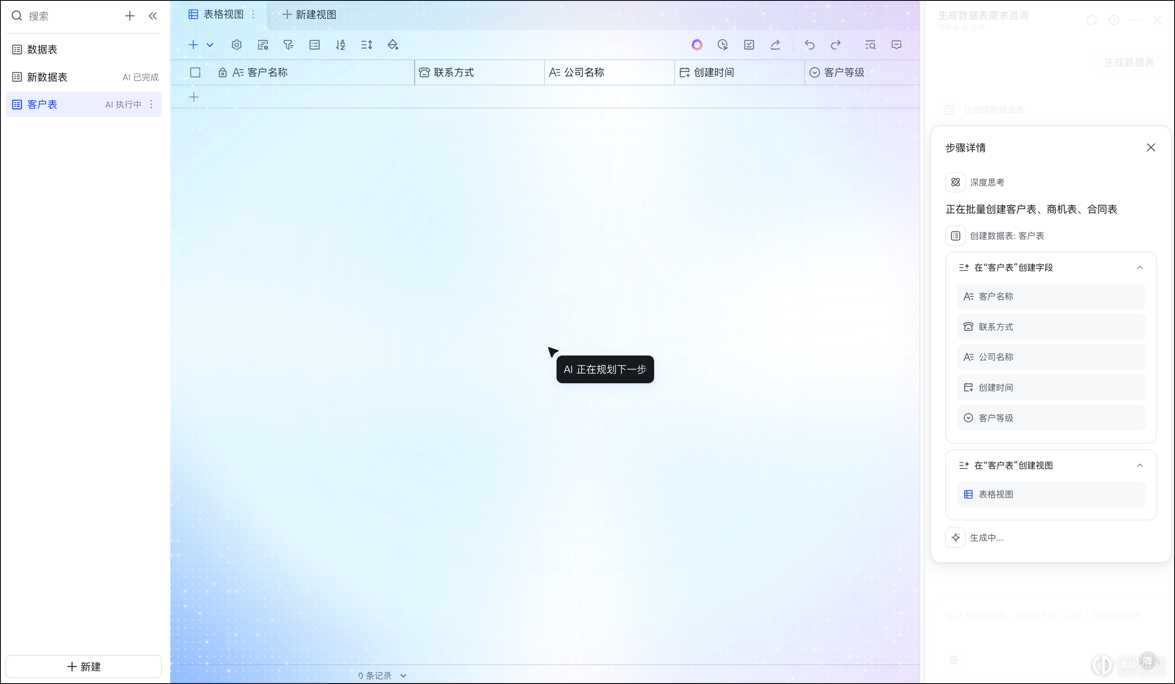Click the 新建 button at sidebar bottom

84,666
